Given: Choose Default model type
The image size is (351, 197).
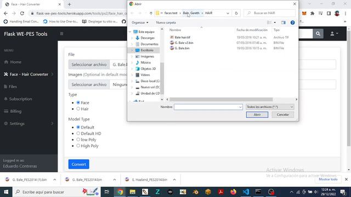Looking at the screenshot, I should (x=78, y=127).
